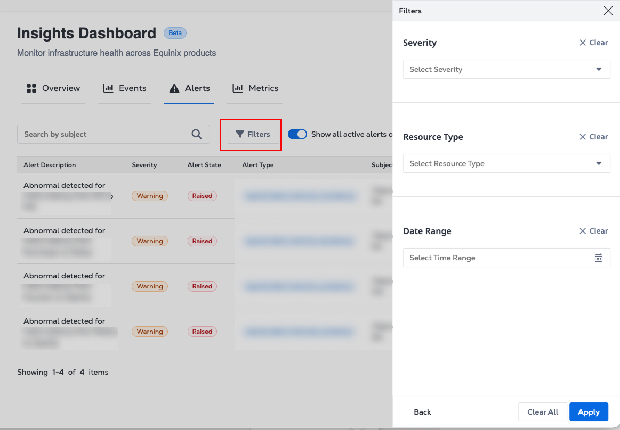
Task: Click the Back button
Action: click(x=422, y=412)
